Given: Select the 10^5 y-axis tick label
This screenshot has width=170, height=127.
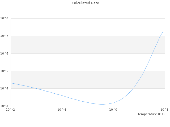Looking at the screenshot, I should point(4,71).
